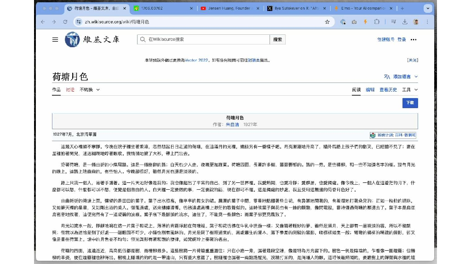Image resolution: width=471 pixels, height=264 pixels.
Task: Dismiss the notice with 关闭 link
Action: coord(412,60)
